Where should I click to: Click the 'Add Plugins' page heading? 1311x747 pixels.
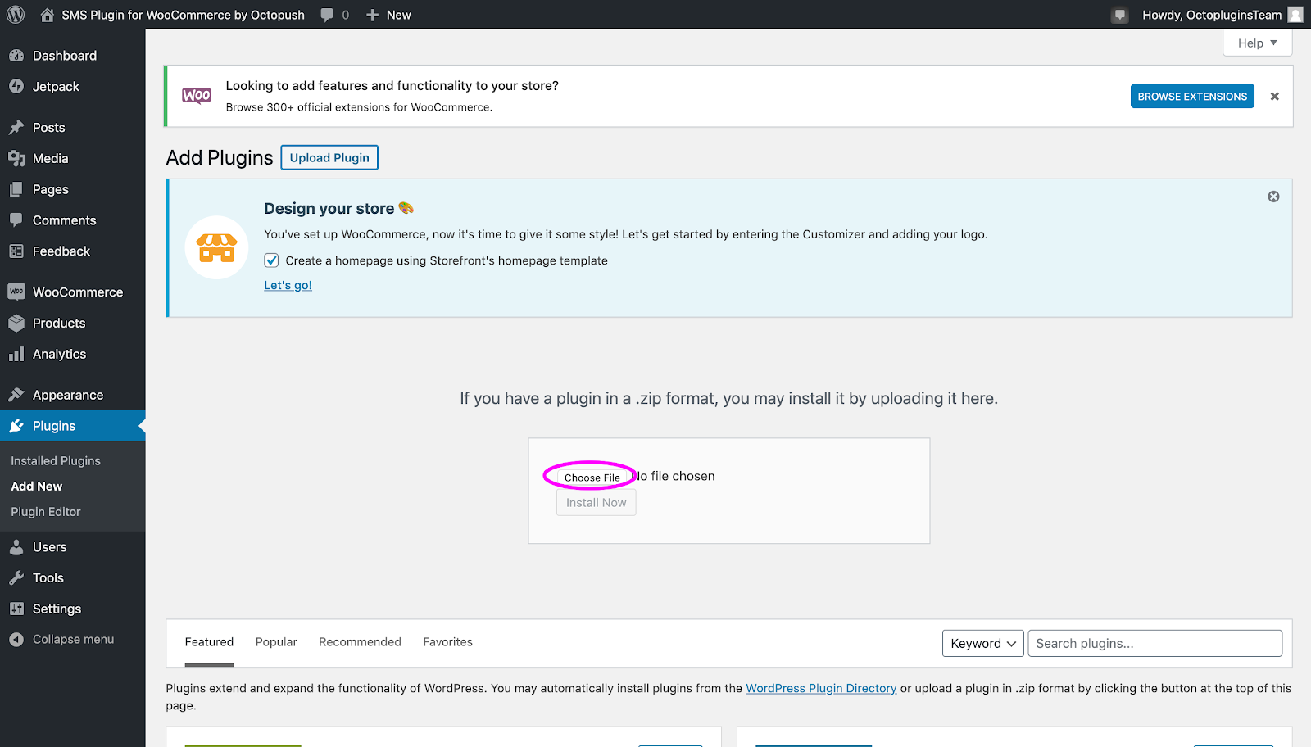[x=220, y=157]
